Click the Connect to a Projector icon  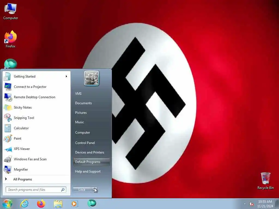tap(8, 87)
